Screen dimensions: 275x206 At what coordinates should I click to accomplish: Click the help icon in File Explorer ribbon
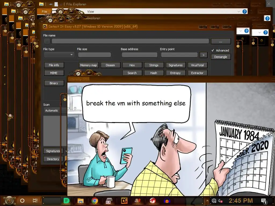click(244, 12)
